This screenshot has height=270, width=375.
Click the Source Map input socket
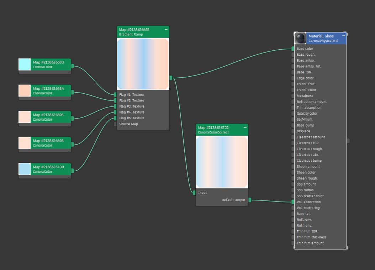[x=115, y=124]
